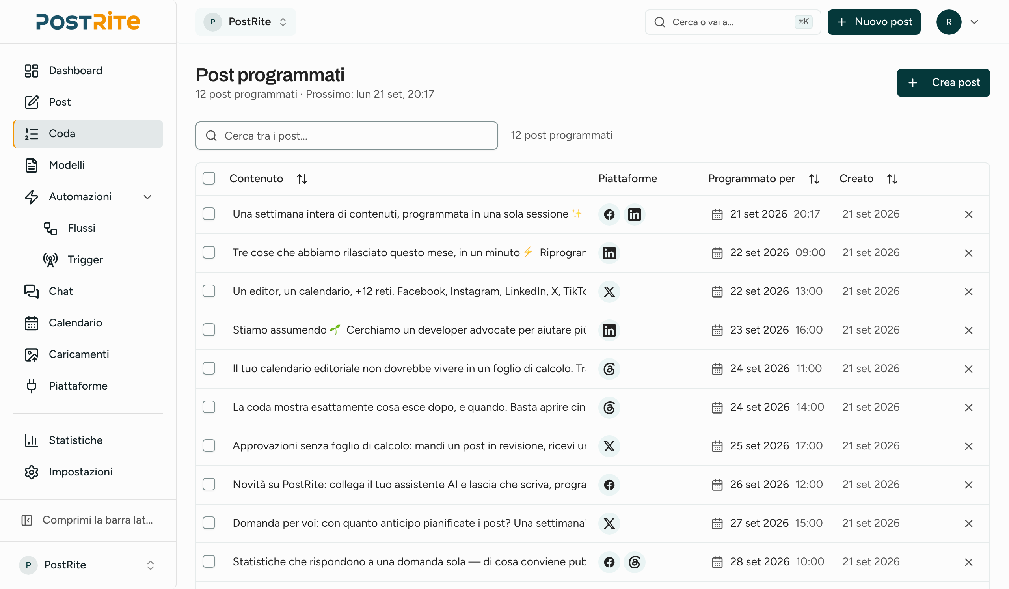Click Facebook icon on 'Novità su PostRite' row

point(609,485)
